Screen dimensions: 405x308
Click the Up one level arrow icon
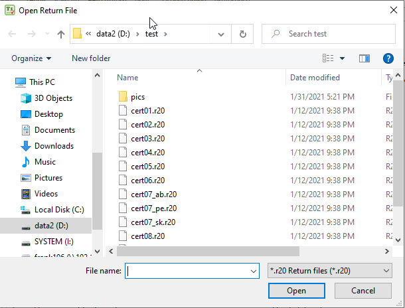(61, 34)
